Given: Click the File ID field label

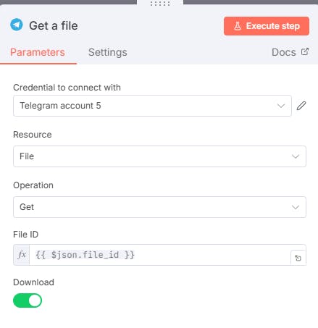Looking at the screenshot, I should (x=25, y=235).
